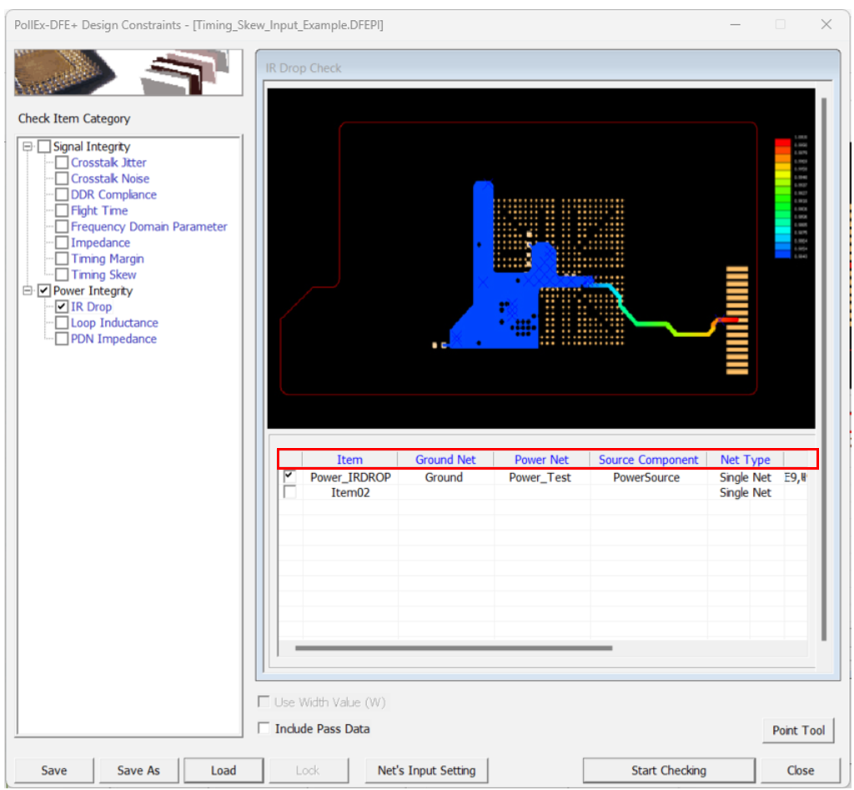Click the Power Net column header
854x790 pixels.
(x=541, y=460)
